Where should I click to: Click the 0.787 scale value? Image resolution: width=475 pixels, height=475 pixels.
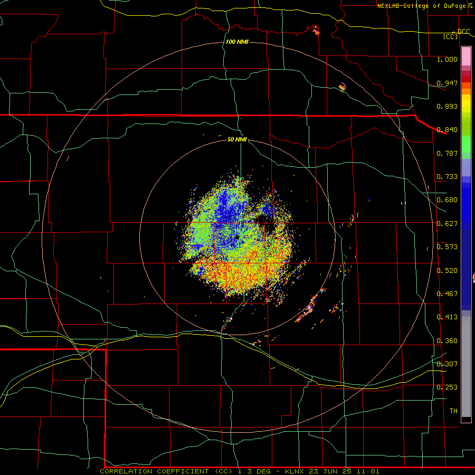coord(447,153)
